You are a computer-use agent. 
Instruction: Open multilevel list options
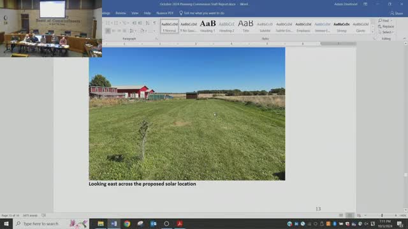point(125,23)
